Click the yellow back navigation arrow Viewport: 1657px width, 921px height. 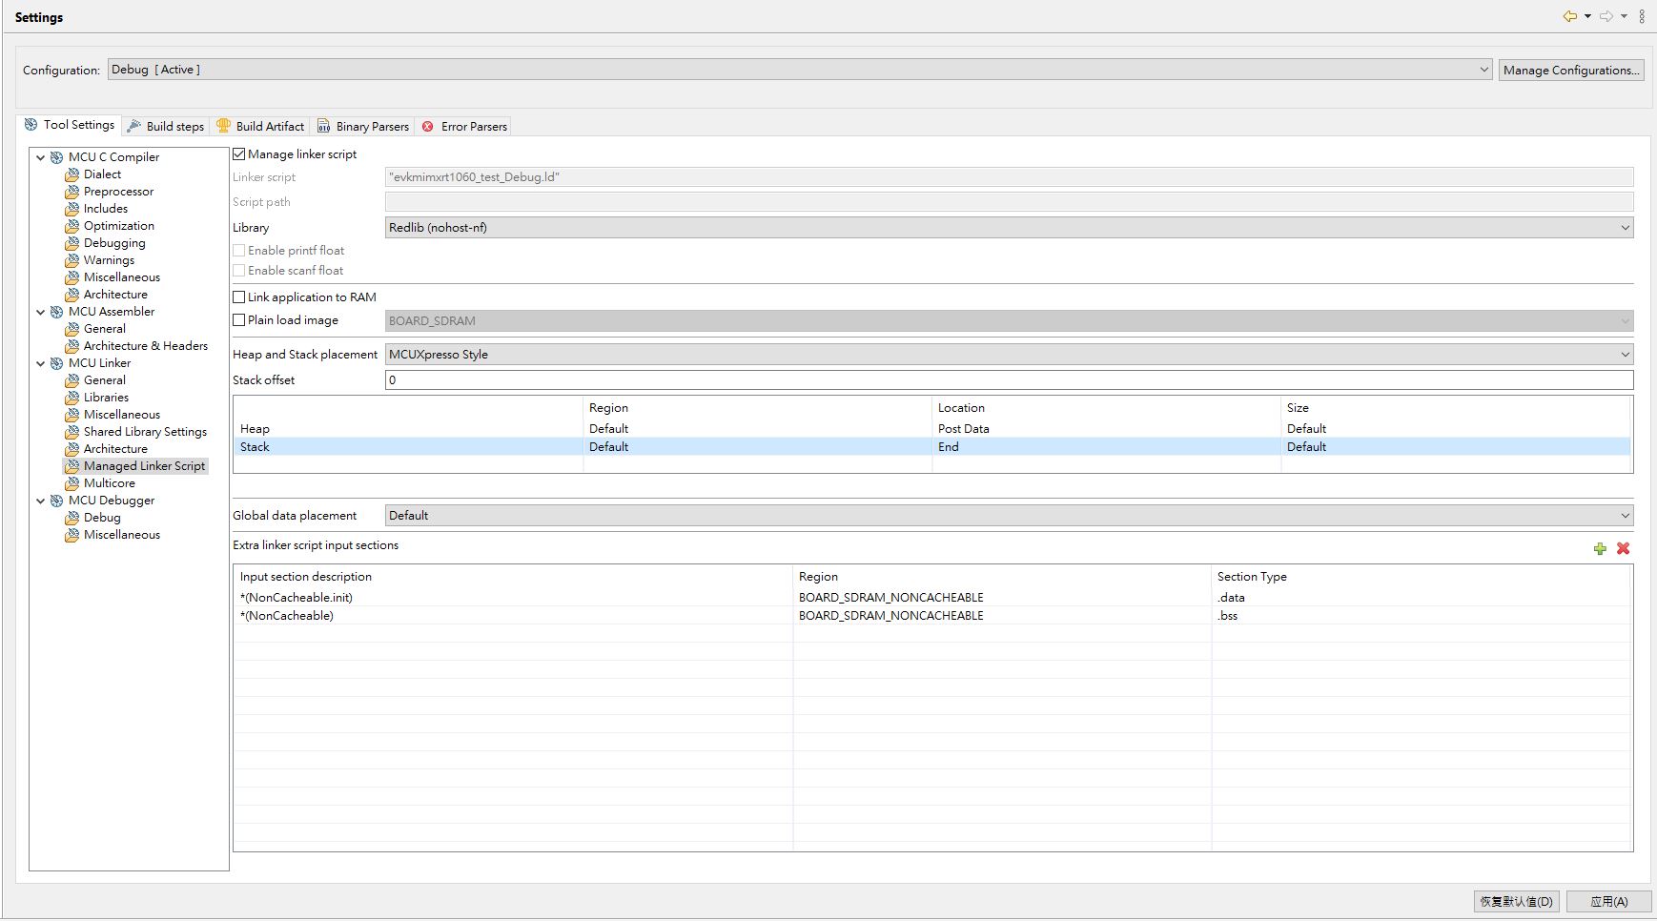[1569, 16]
